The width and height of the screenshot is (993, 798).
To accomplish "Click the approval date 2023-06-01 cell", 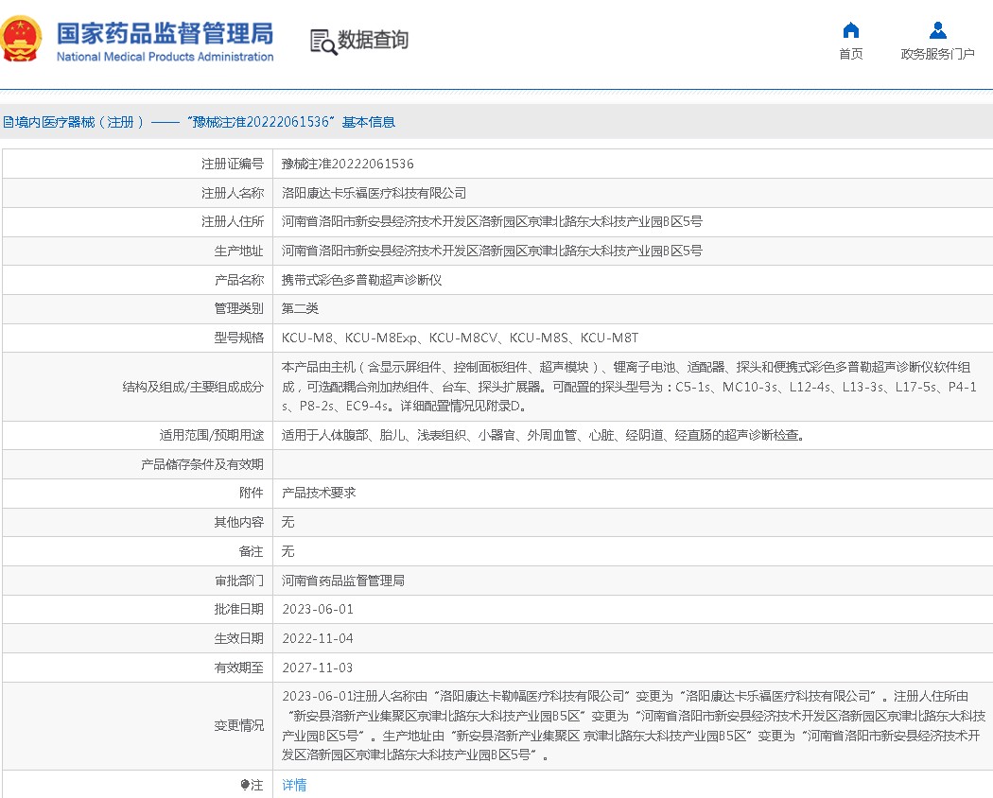I will 317,609.
